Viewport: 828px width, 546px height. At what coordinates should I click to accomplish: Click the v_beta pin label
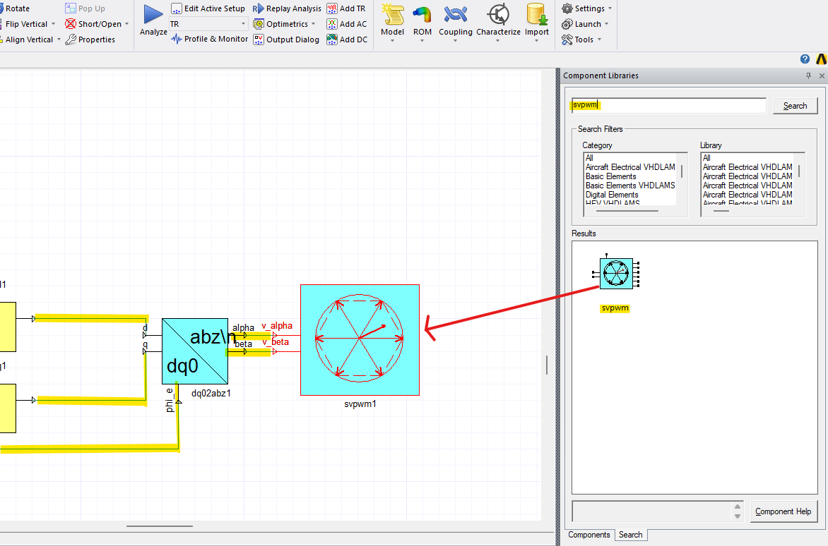[275, 342]
